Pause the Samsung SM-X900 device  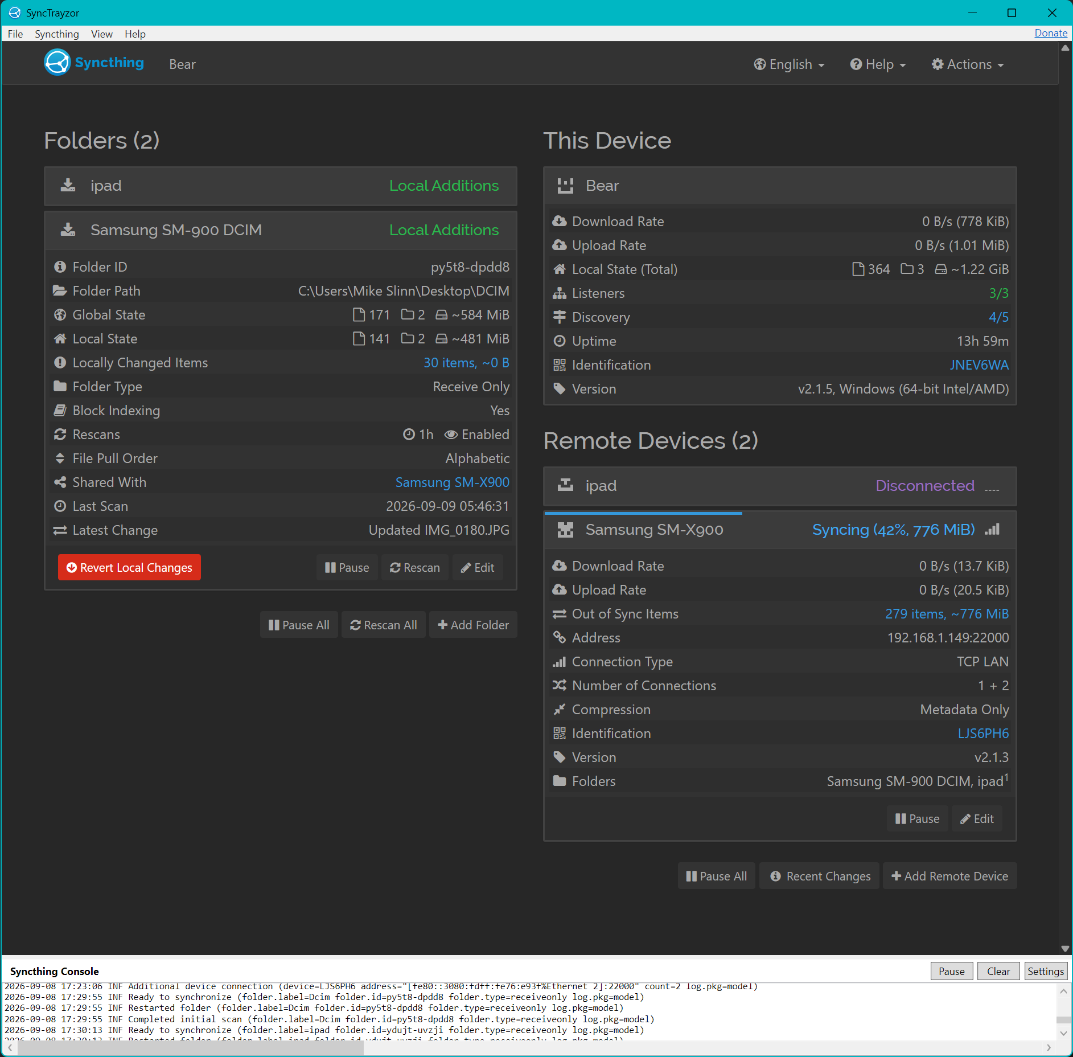tap(917, 818)
